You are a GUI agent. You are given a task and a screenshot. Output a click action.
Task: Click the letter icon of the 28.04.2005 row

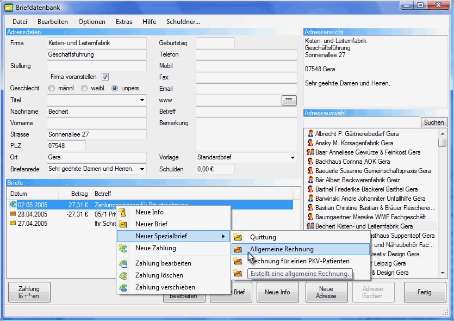click(13, 214)
